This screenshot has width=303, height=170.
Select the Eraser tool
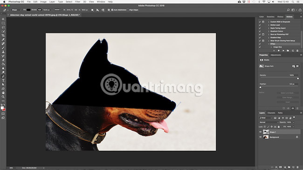click(3, 60)
